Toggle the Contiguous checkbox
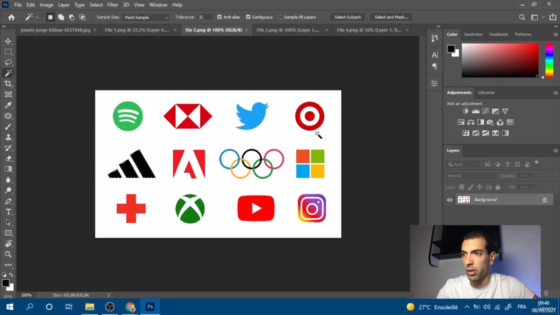This screenshot has height=315, width=560. point(248,17)
